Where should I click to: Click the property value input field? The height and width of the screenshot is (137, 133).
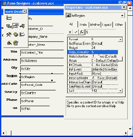coord(101,32)
